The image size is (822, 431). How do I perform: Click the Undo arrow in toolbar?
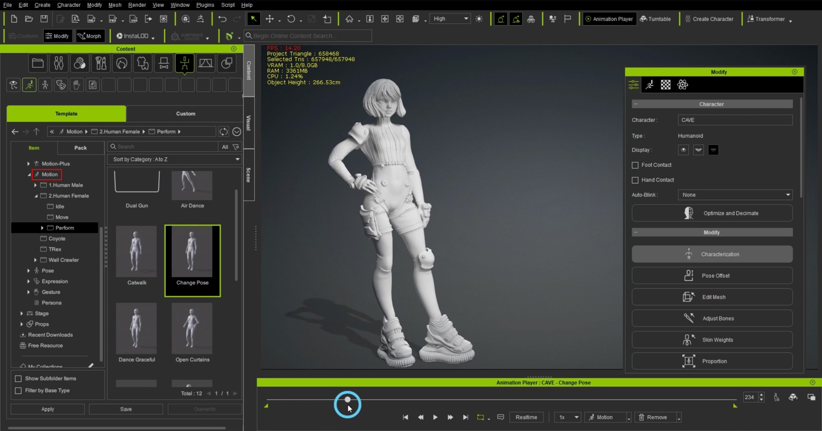[x=222, y=19]
